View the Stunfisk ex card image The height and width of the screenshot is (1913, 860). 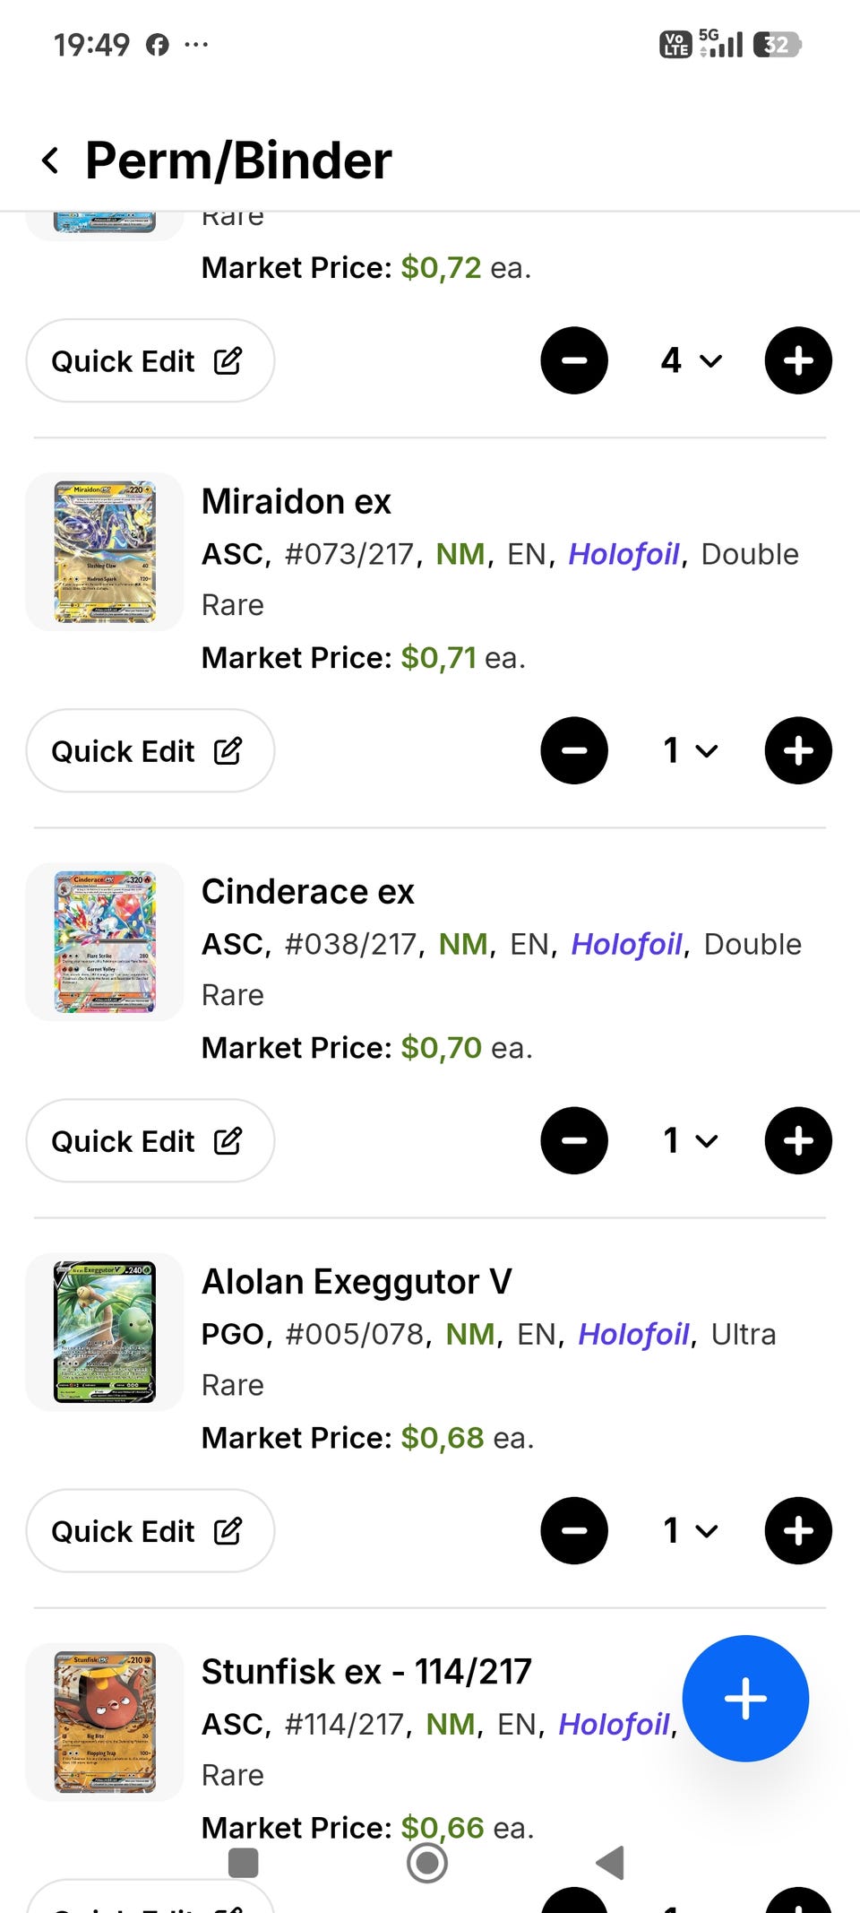[x=105, y=1721]
